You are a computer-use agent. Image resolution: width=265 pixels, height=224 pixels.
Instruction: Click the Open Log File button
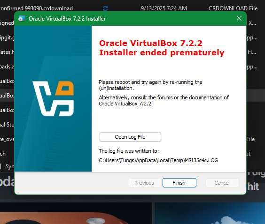[x=130, y=137]
